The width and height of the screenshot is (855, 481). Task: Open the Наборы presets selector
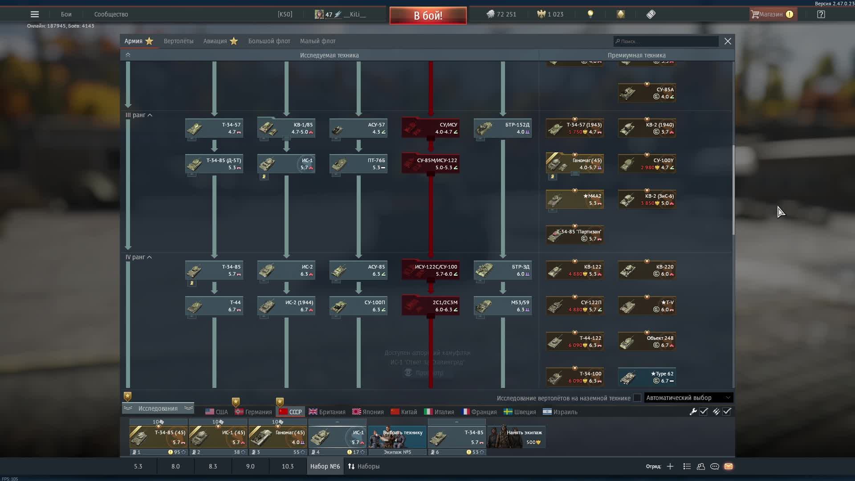[364, 466]
